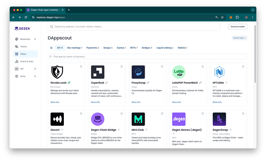Expand the Other submenu chevron
The height and width of the screenshot is (161, 266).
point(35,76)
